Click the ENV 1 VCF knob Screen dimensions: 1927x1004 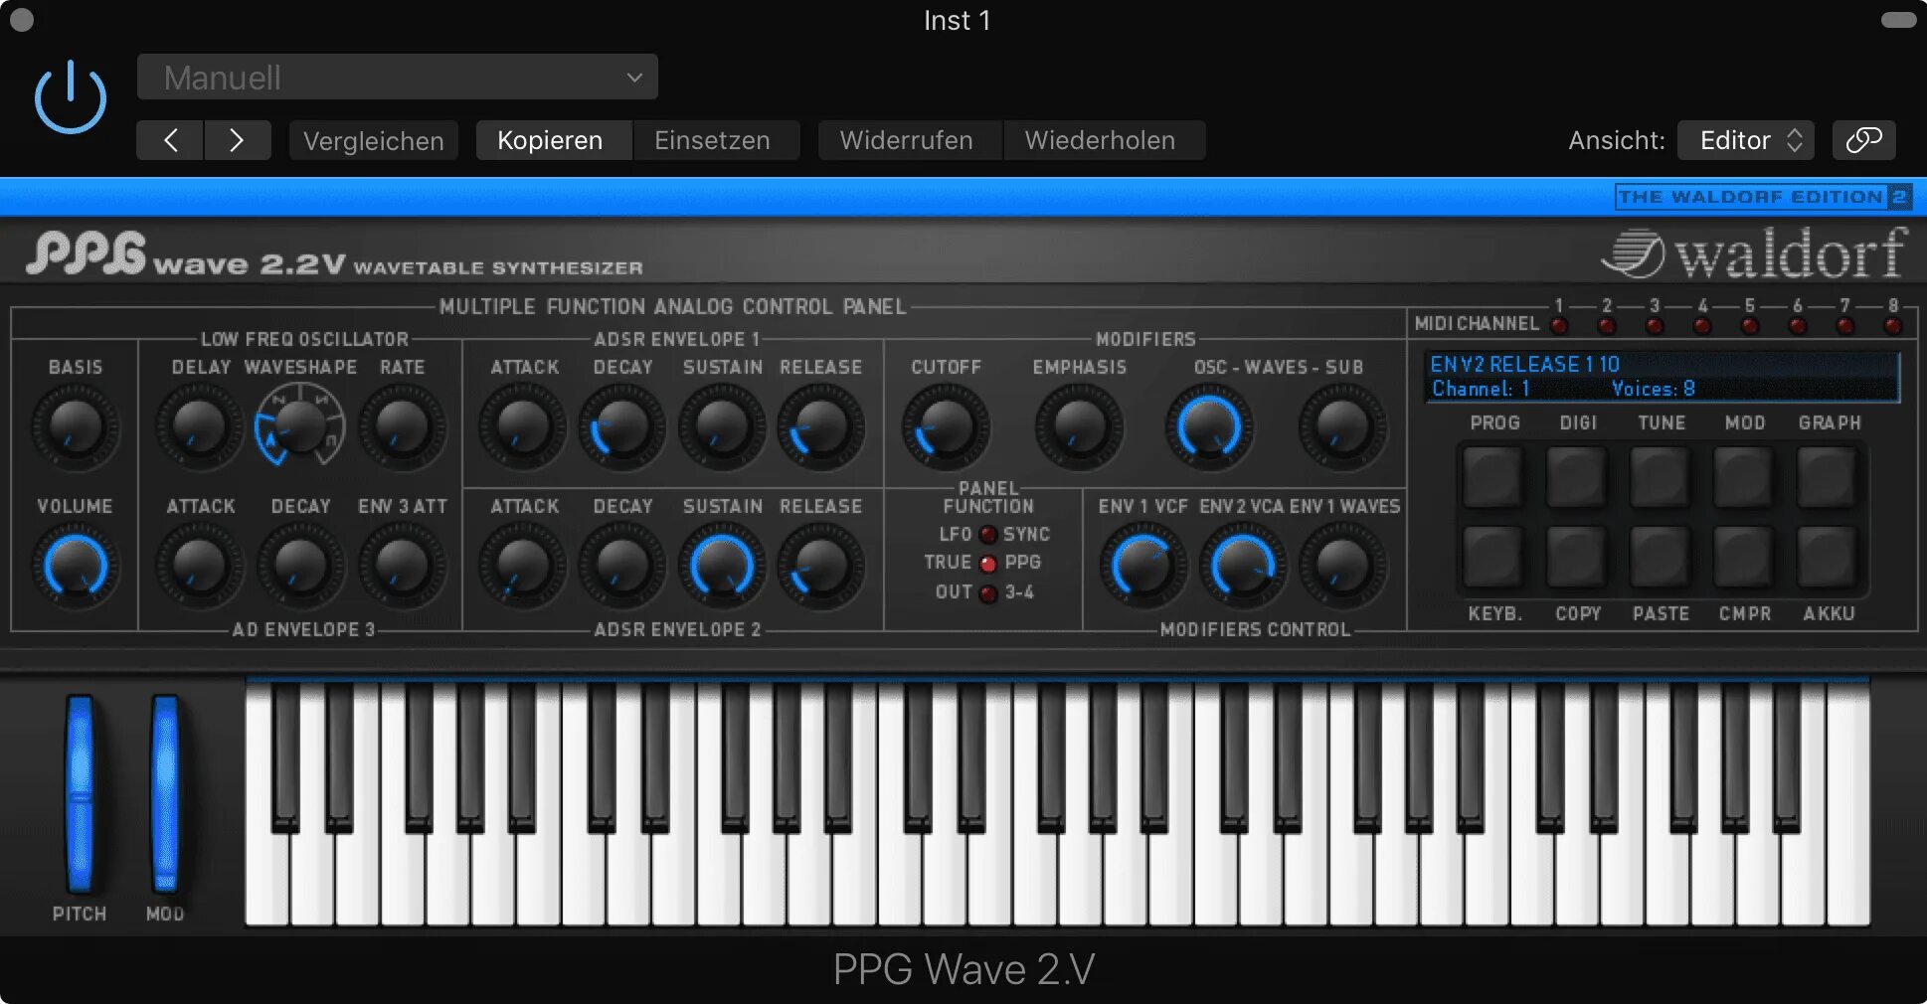pyautogui.click(x=1143, y=566)
